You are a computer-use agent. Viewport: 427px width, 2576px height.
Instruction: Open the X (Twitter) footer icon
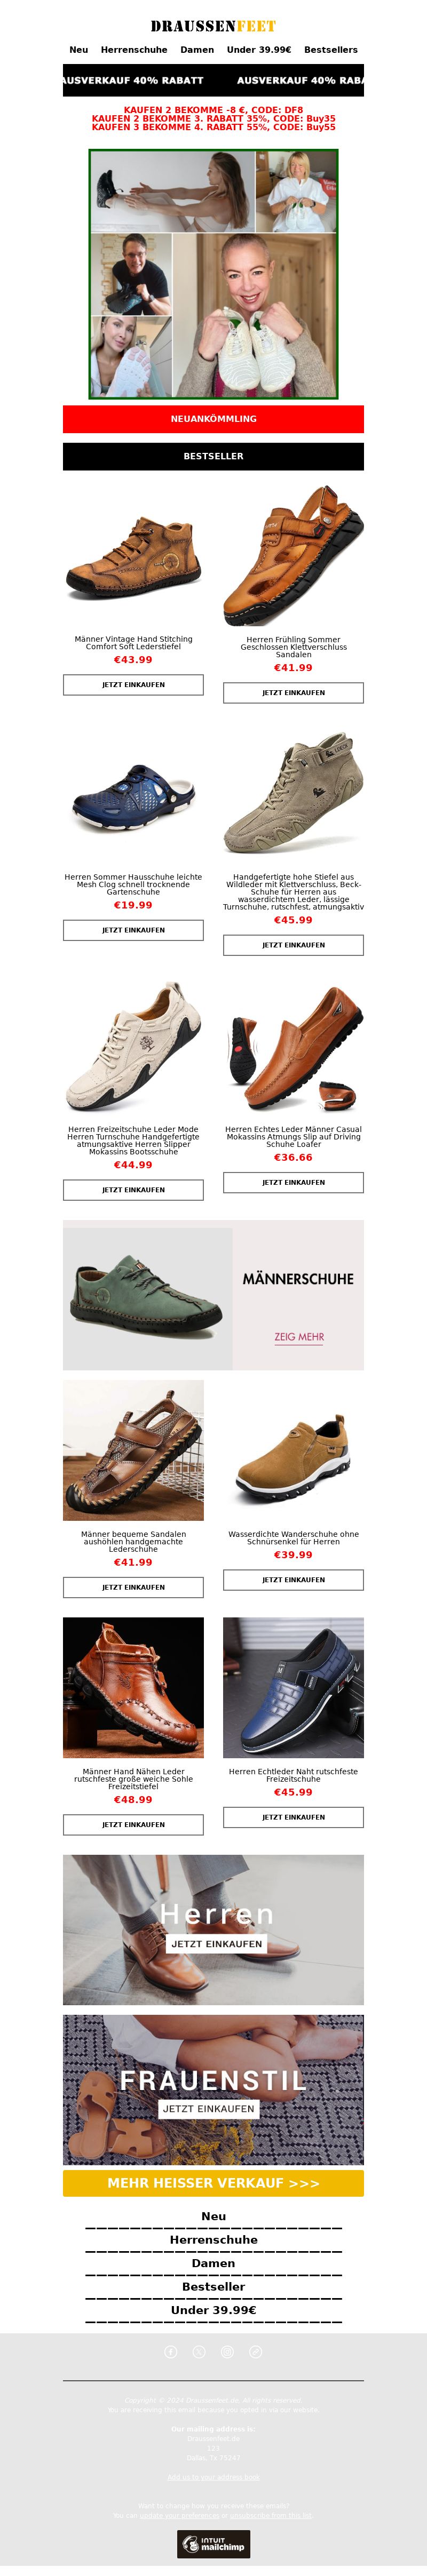tap(199, 2351)
